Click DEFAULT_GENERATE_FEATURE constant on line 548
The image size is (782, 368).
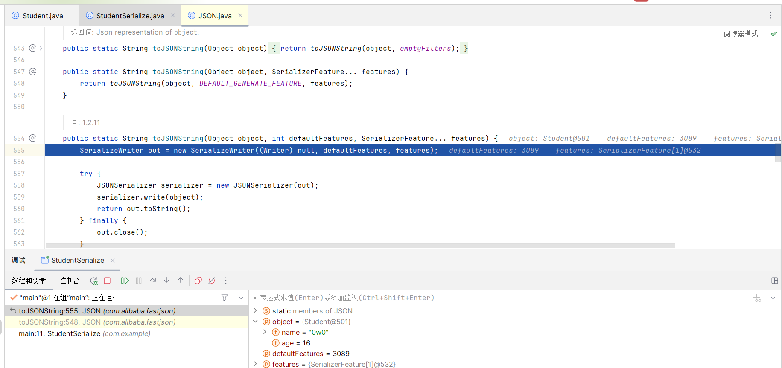(x=251, y=84)
